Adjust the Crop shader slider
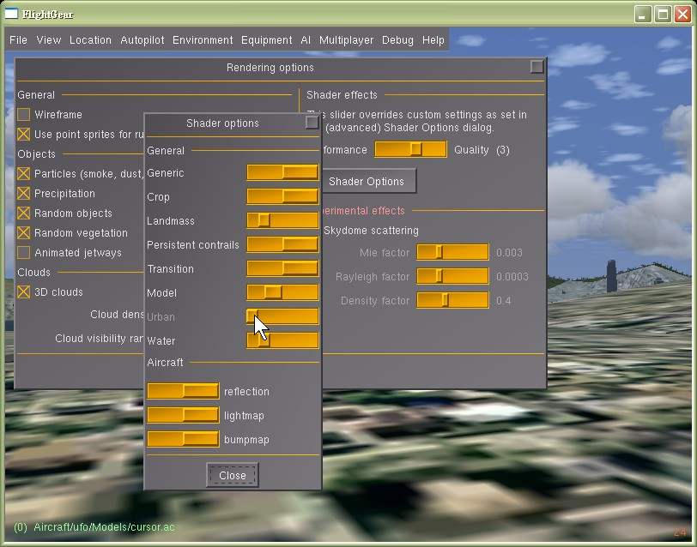 pyautogui.click(x=282, y=196)
